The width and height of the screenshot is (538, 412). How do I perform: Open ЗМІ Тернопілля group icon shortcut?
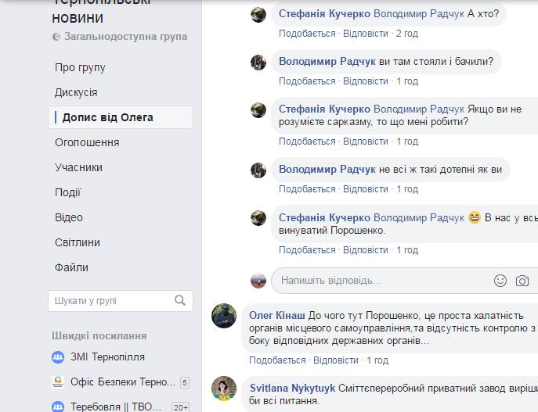pos(58,357)
